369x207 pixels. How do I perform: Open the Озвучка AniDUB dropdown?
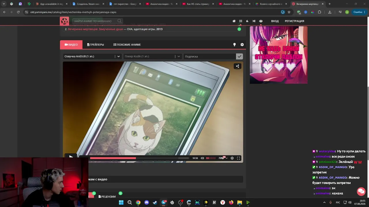pos(92,56)
